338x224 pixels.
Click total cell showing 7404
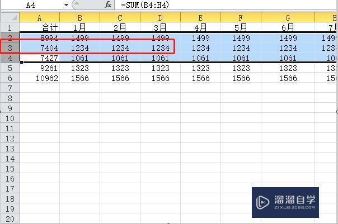coord(39,48)
